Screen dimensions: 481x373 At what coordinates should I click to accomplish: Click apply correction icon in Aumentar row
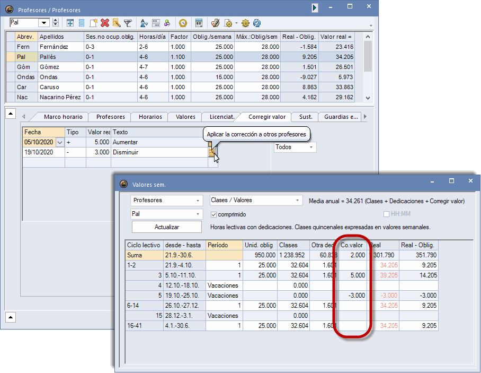coord(210,144)
